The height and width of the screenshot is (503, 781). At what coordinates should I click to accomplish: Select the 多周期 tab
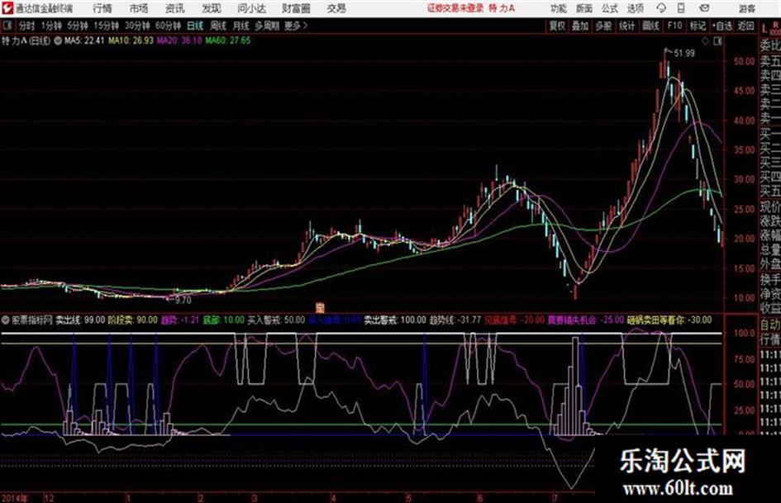click(x=267, y=26)
